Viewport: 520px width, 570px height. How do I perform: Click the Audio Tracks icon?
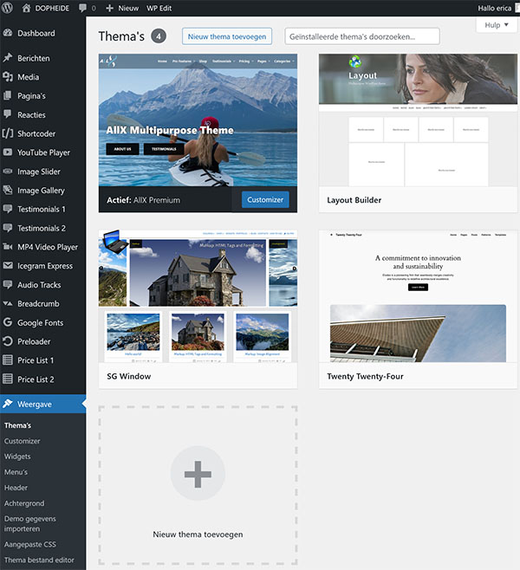pos(8,285)
